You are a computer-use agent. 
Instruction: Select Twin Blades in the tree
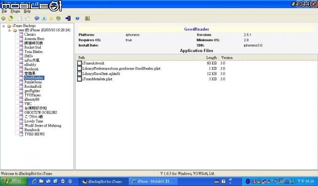pos(33,52)
